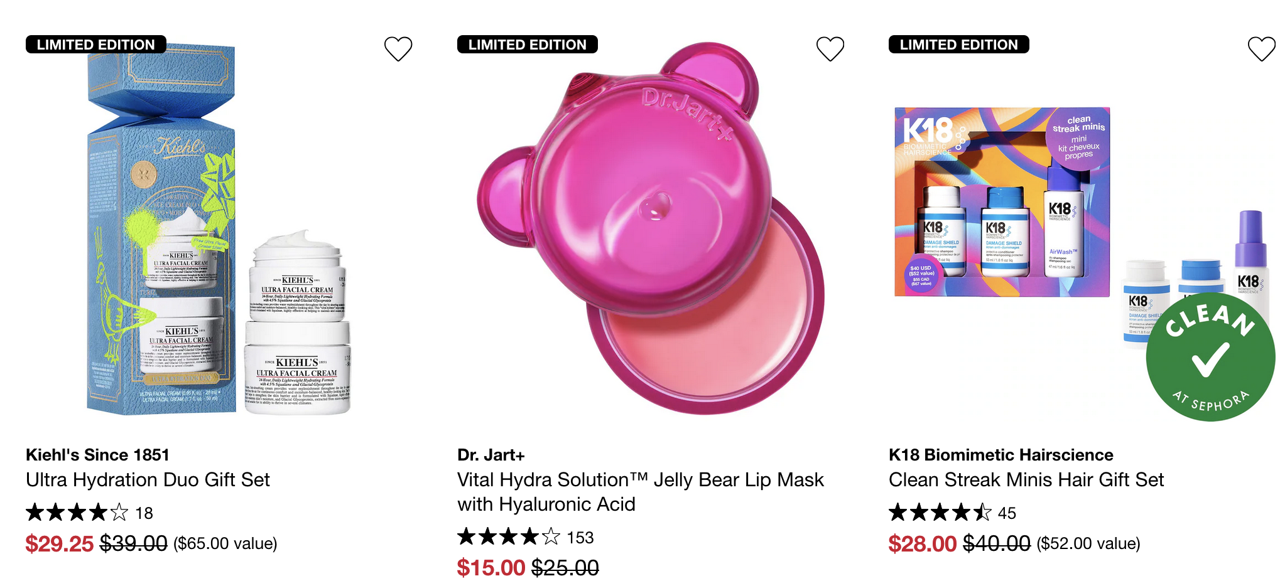
Task: View the 18 reviews for Kiehl's set
Action: click(89, 513)
